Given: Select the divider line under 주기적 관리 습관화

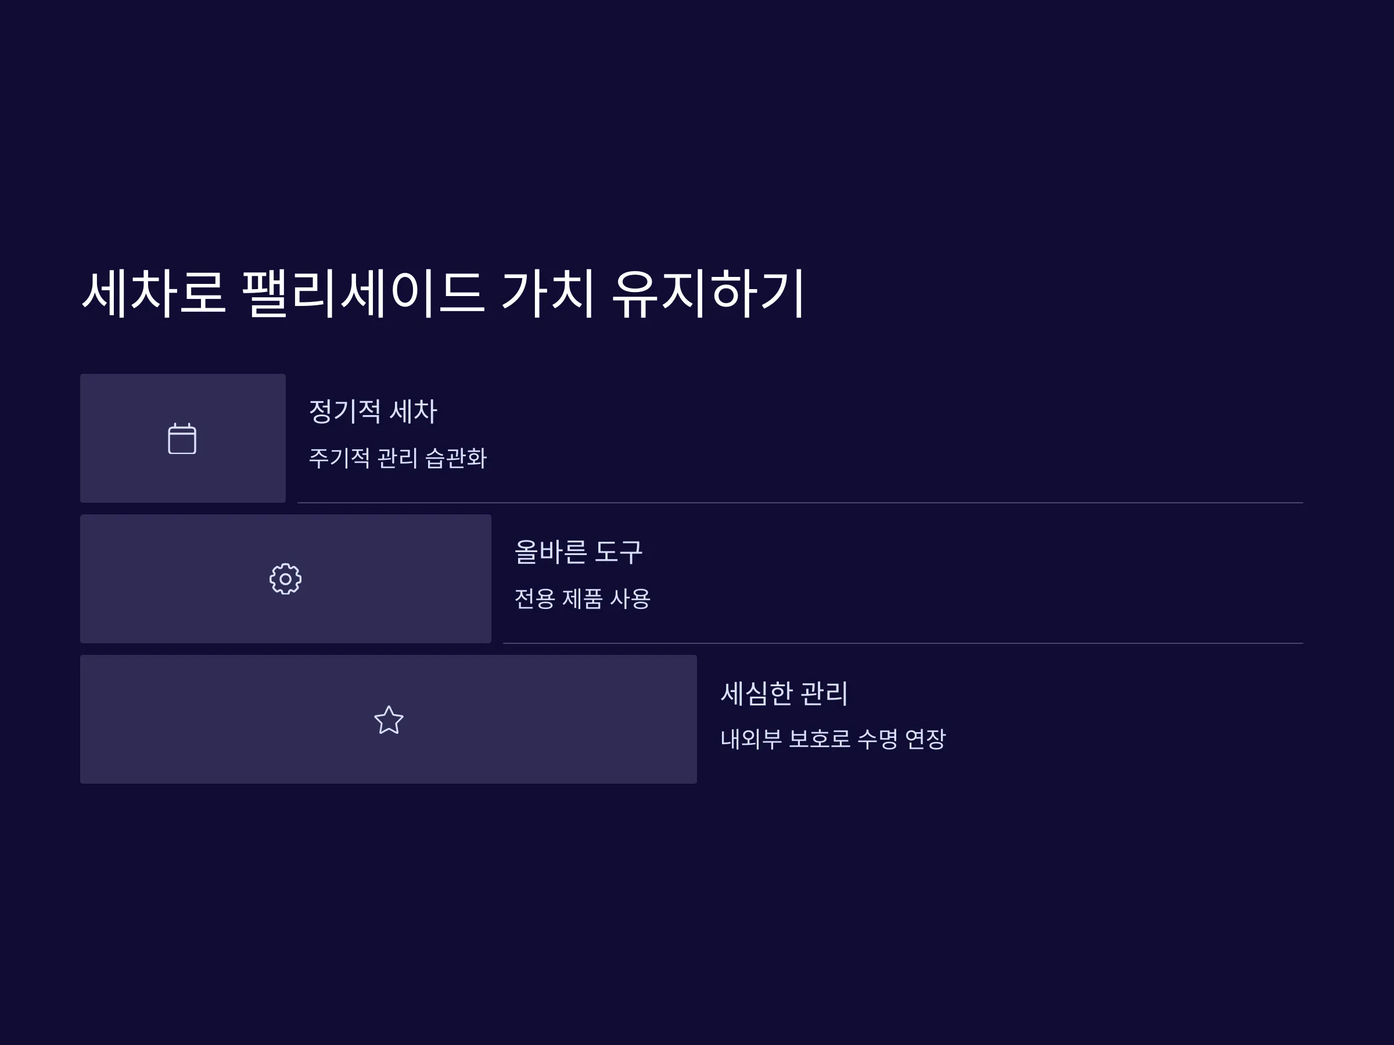Looking at the screenshot, I should pos(800,503).
